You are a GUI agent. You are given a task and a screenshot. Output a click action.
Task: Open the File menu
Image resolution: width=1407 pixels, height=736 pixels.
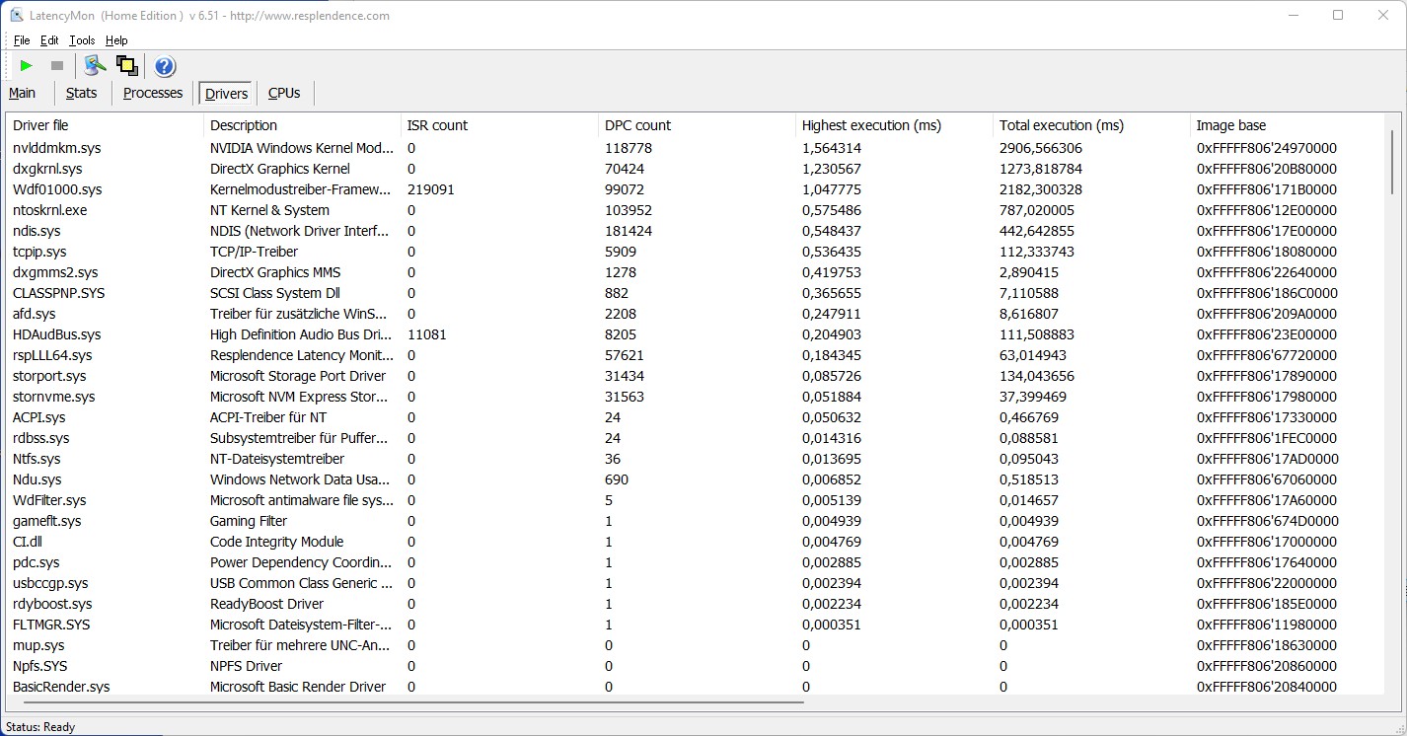pyautogui.click(x=22, y=40)
